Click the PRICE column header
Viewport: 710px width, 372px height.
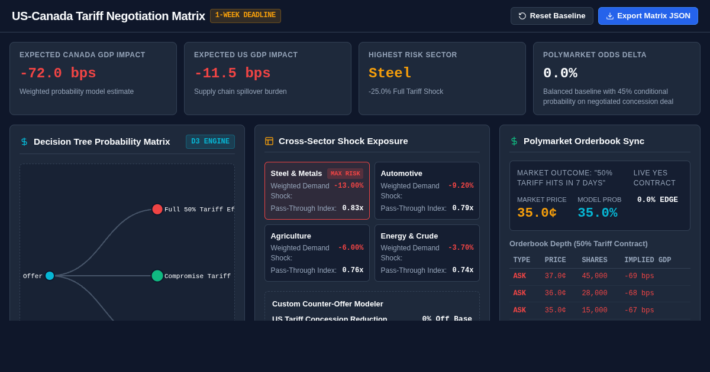[x=556, y=260]
